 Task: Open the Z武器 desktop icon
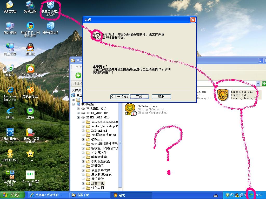[x=30, y=113]
